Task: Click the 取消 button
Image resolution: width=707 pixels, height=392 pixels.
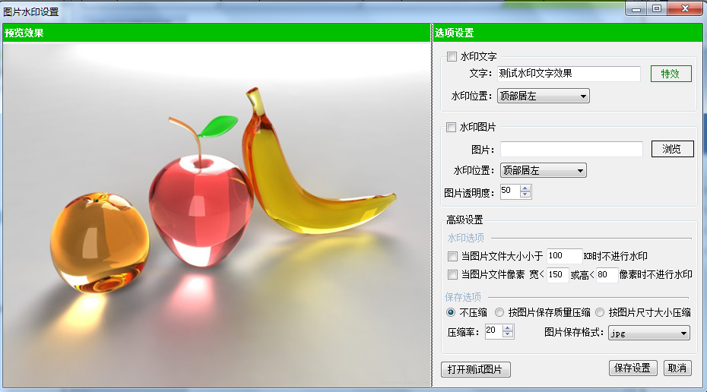Action: (x=677, y=368)
